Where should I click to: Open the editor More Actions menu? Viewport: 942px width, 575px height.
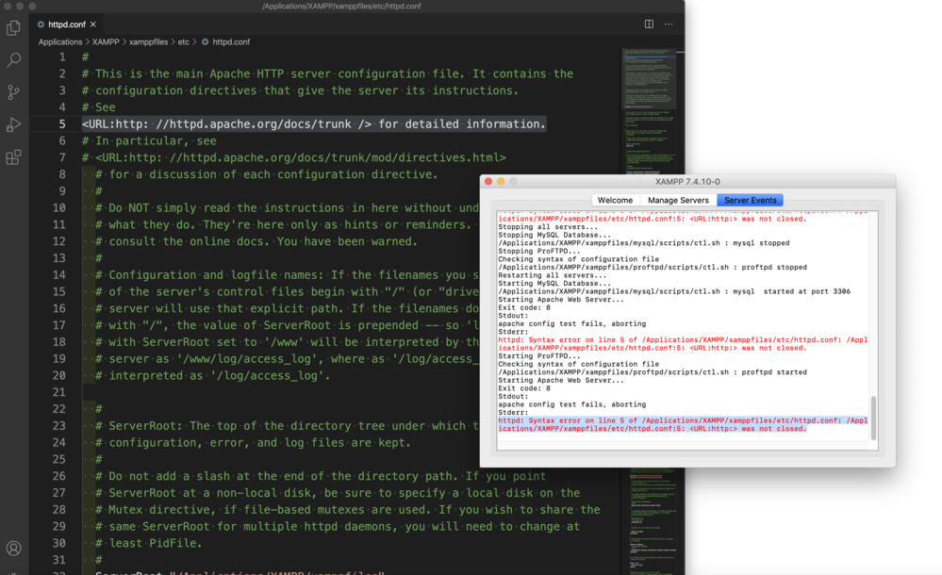point(669,24)
